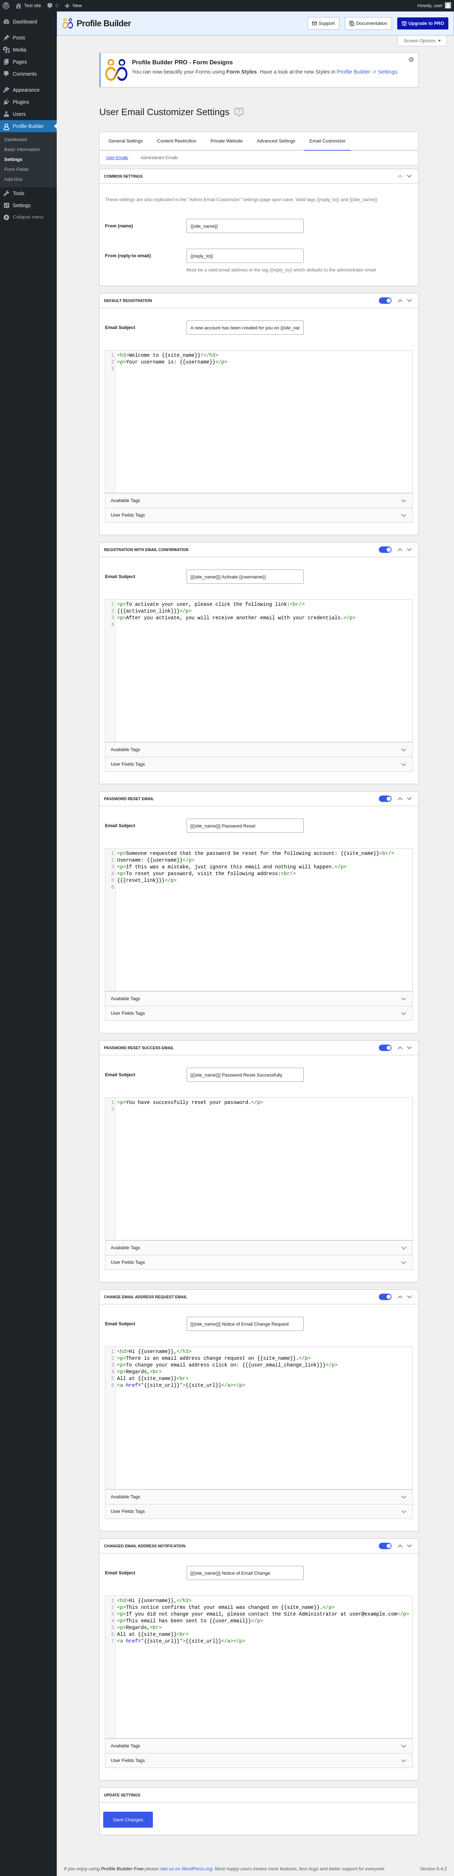Click the Media library sidebar icon
454x1876 pixels.
(x=6, y=50)
